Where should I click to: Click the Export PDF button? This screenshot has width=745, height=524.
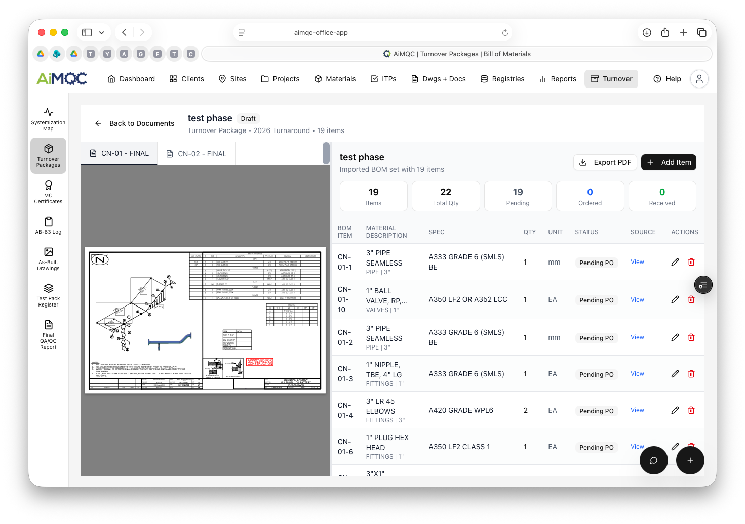pyautogui.click(x=605, y=162)
